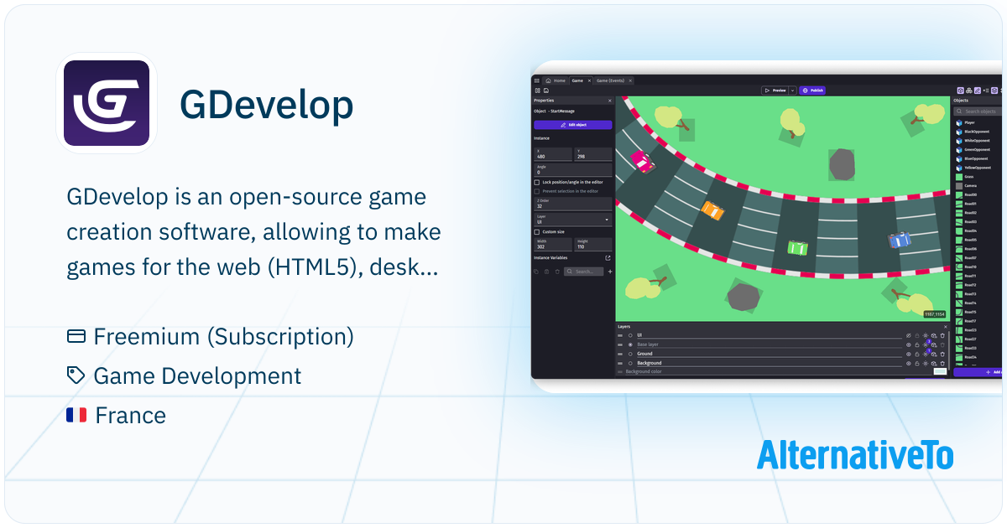
Task: Toggle Prevent selection in the editor checkbox
Action: (537, 191)
